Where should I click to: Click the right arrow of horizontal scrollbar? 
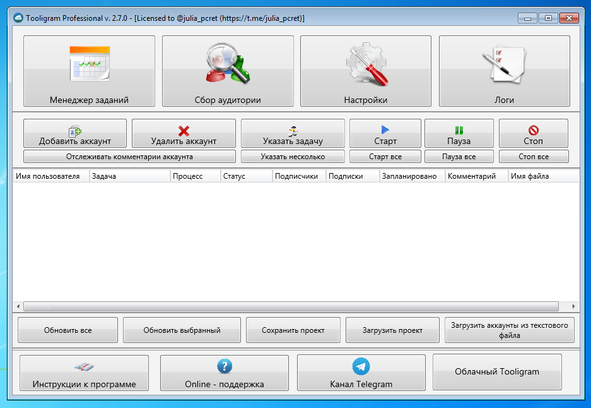tap(573, 306)
